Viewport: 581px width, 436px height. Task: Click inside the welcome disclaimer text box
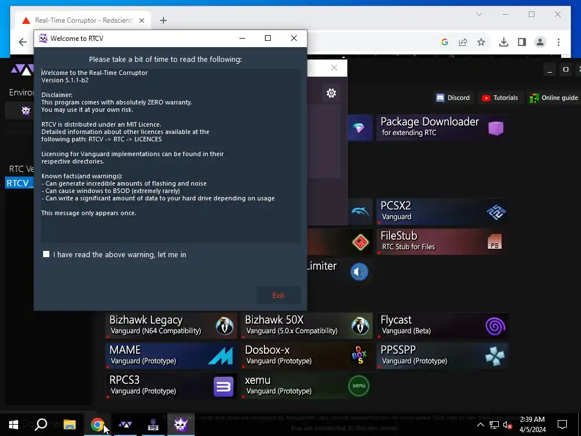coord(170,156)
